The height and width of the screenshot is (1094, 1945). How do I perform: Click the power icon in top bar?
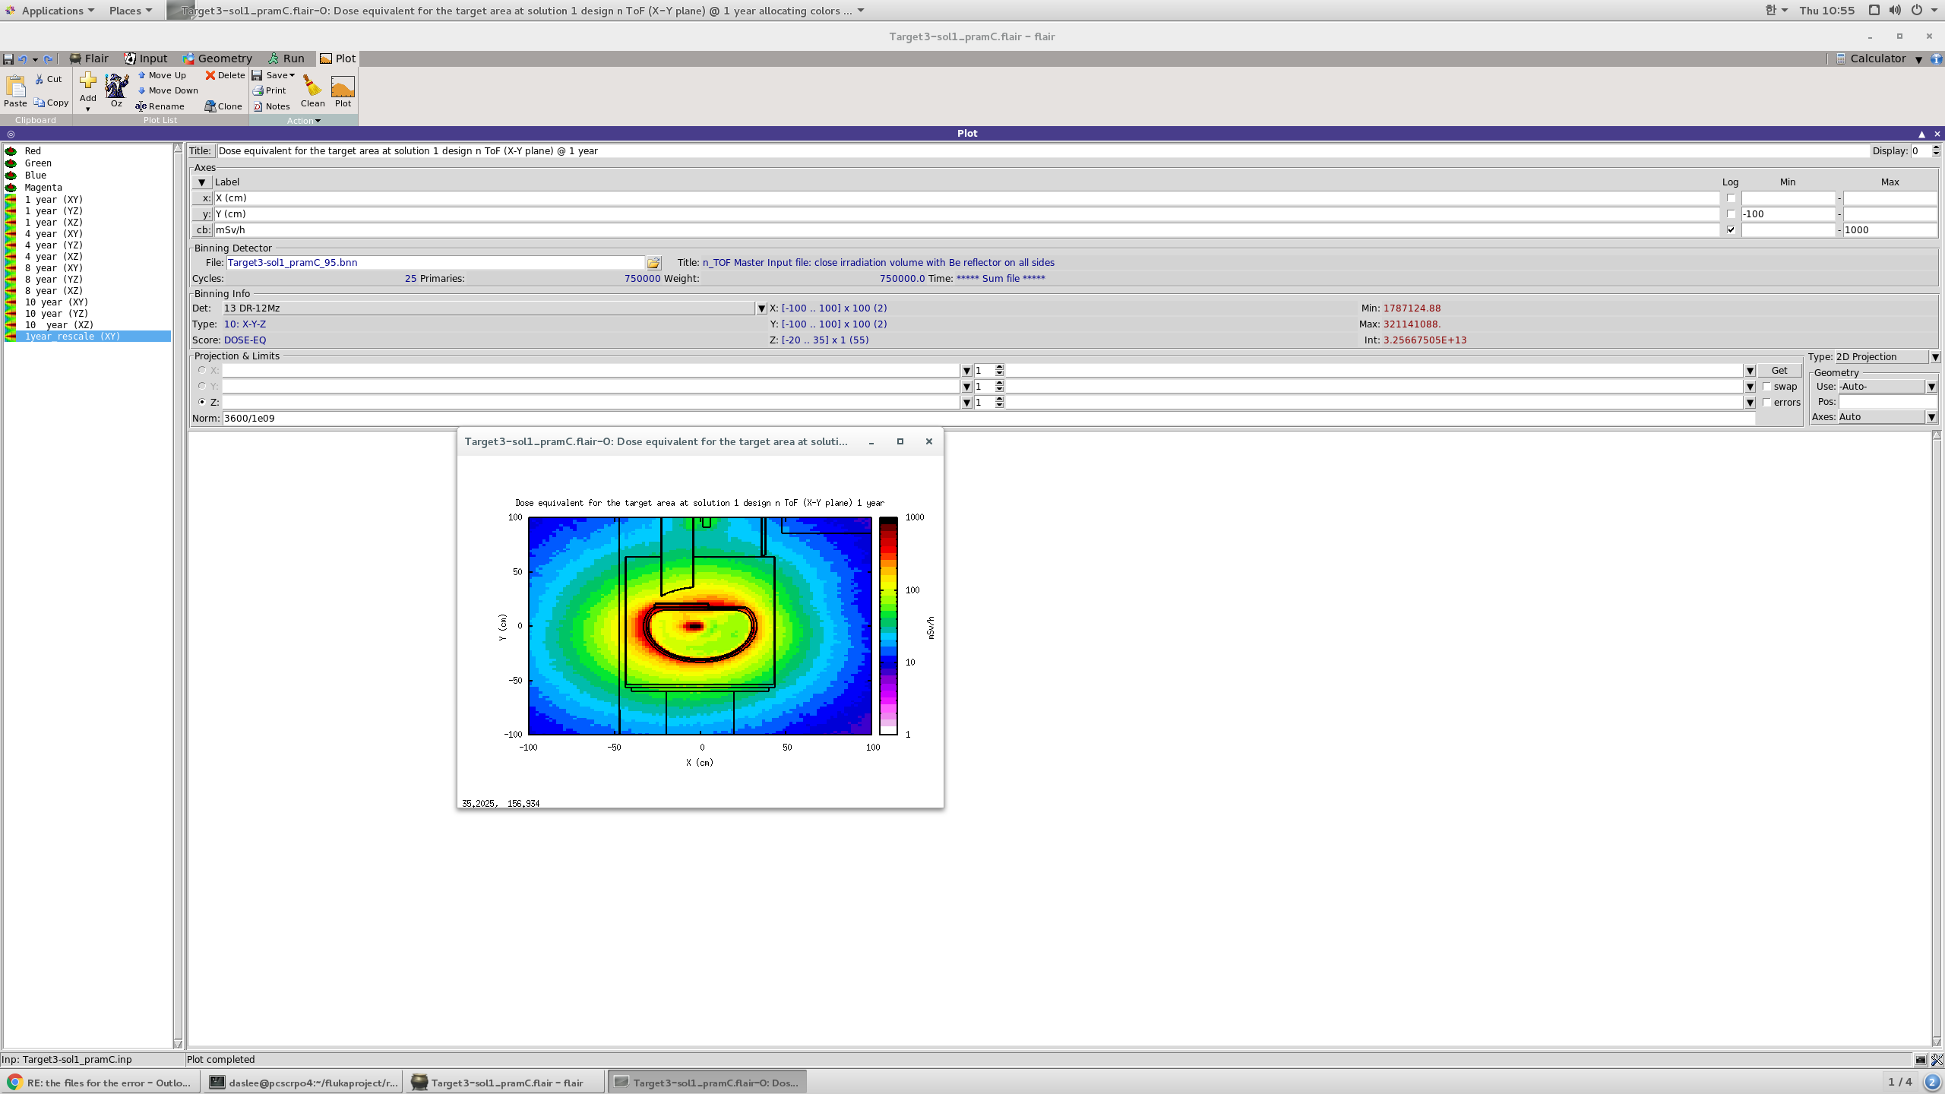1917,11
